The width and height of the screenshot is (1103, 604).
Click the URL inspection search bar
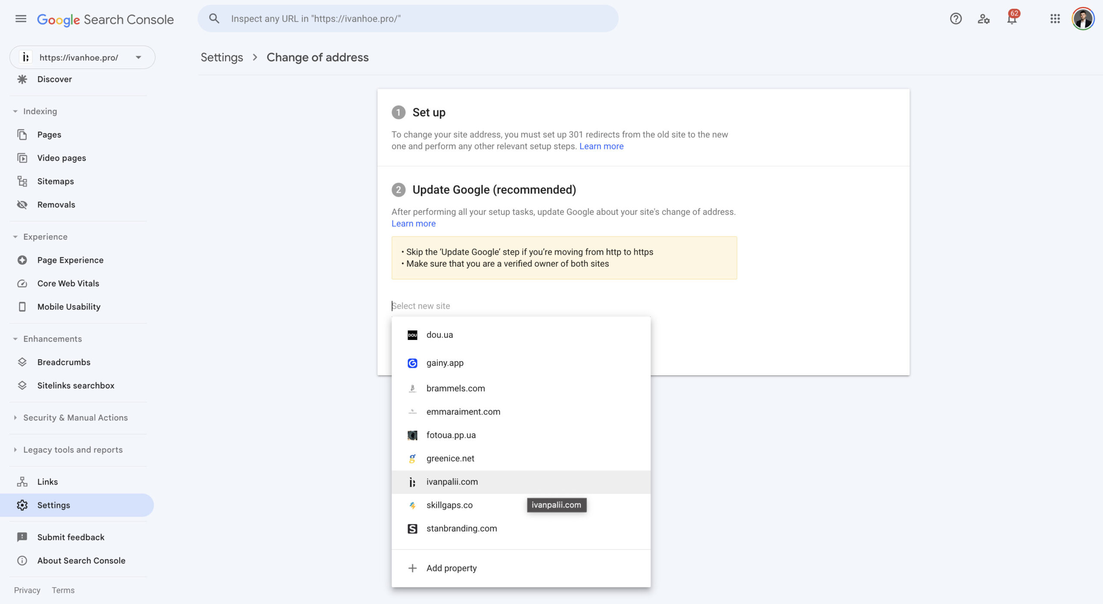[x=408, y=19]
